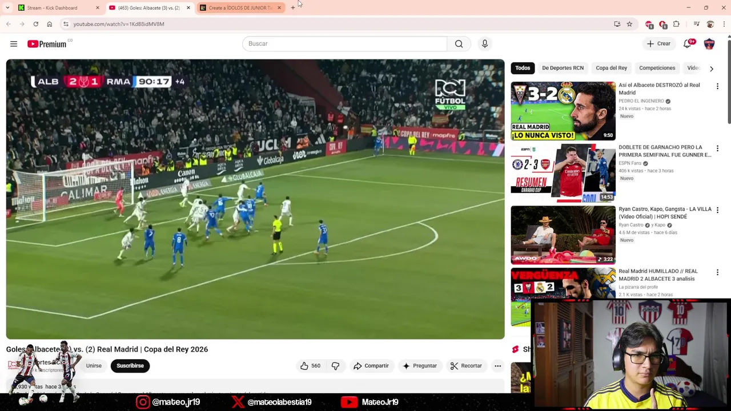Open the Ryan Castro LA VILLA thumbnail
Image resolution: width=731 pixels, height=411 pixels.
pyautogui.click(x=563, y=235)
